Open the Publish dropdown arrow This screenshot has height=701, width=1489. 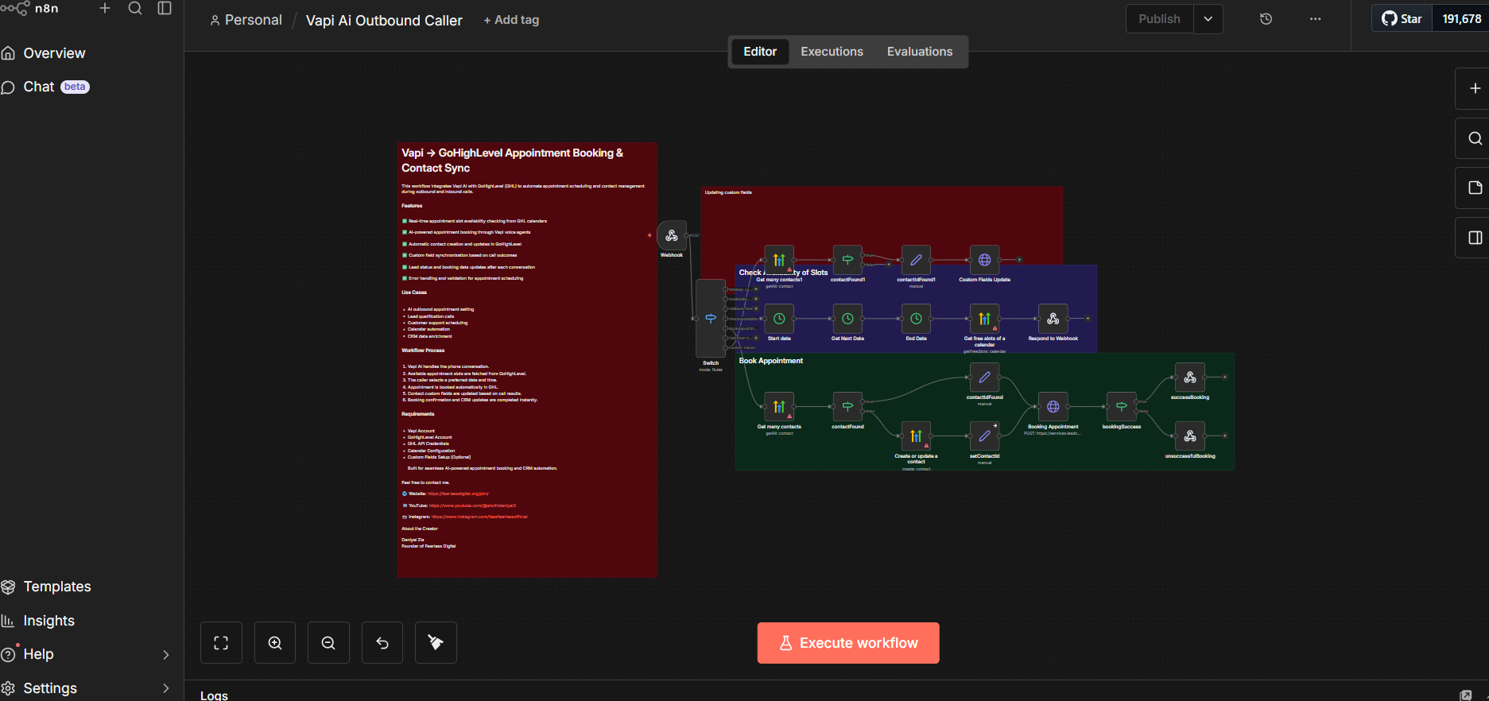click(x=1208, y=19)
